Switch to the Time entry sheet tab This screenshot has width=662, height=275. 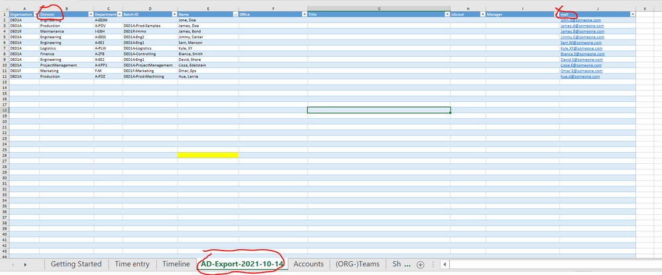click(132, 264)
